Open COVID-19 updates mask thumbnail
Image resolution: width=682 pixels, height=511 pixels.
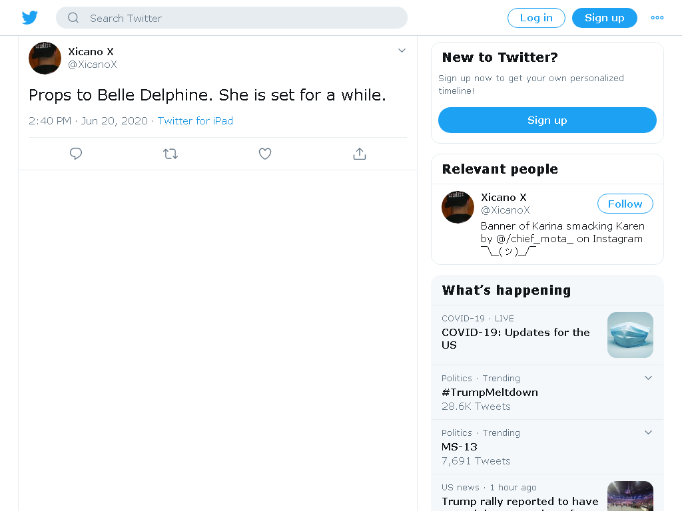click(x=630, y=335)
